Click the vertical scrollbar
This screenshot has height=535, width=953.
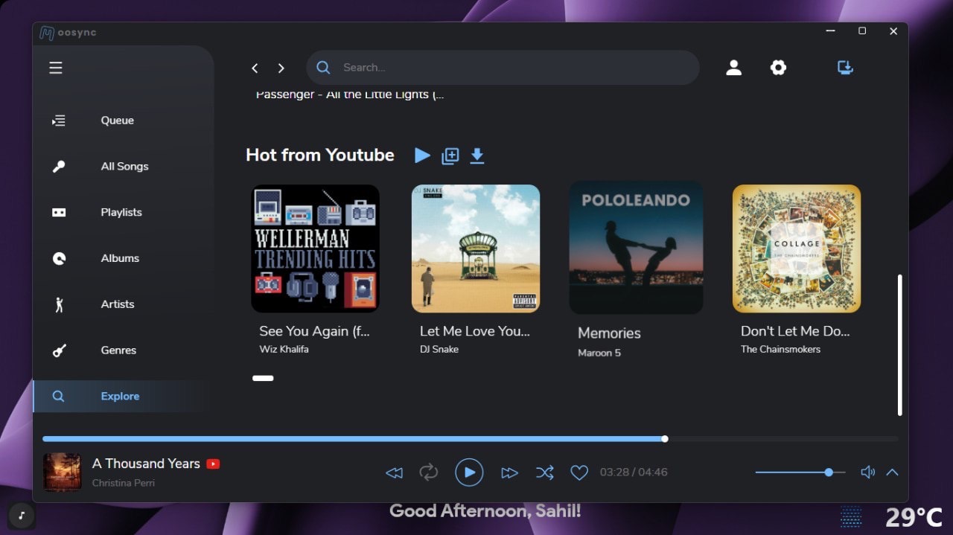tap(899, 345)
